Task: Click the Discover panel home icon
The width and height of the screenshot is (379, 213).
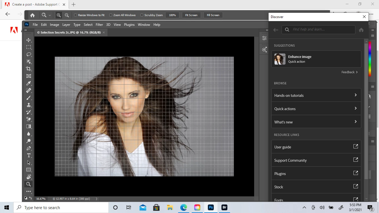Action: pyautogui.click(x=361, y=30)
